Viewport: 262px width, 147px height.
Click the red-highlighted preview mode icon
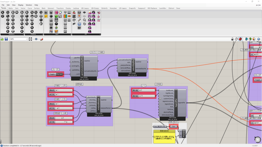coord(240,39)
